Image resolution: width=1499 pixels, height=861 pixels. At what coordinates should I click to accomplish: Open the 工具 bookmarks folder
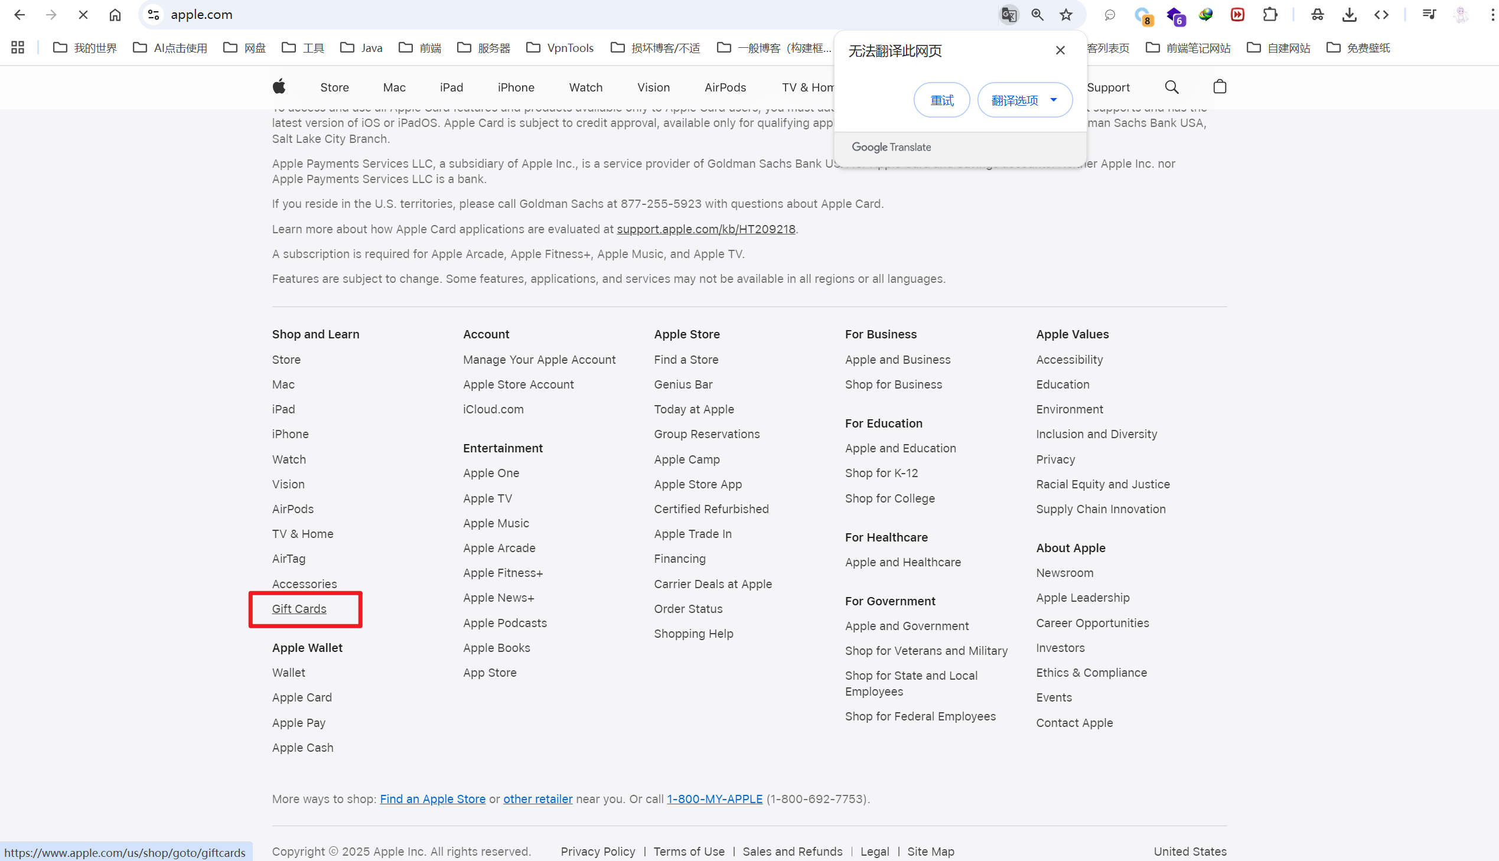[304, 48]
